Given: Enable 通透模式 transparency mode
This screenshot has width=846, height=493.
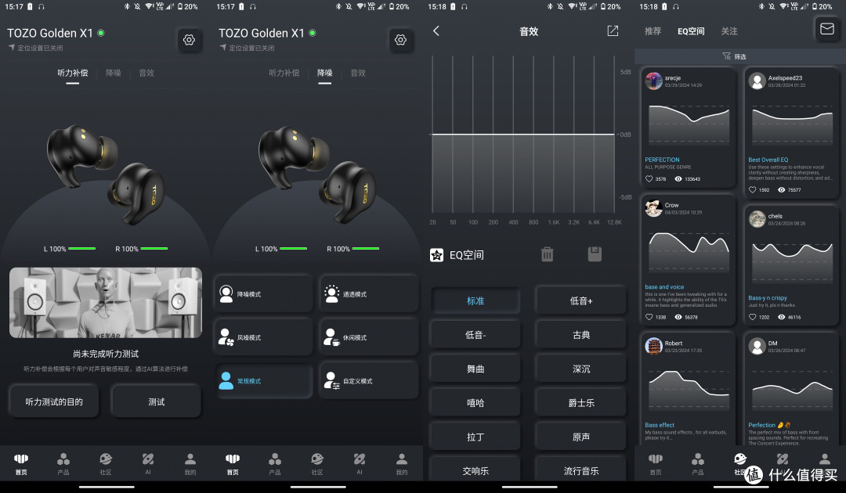Looking at the screenshot, I should [369, 293].
